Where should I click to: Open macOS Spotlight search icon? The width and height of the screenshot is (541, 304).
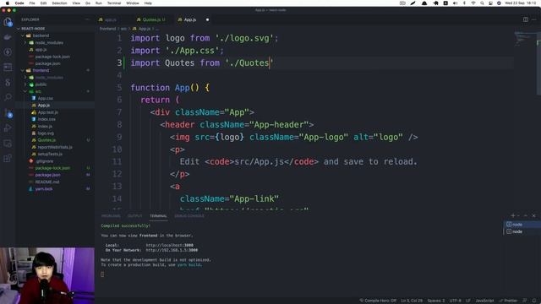(x=482, y=3)
